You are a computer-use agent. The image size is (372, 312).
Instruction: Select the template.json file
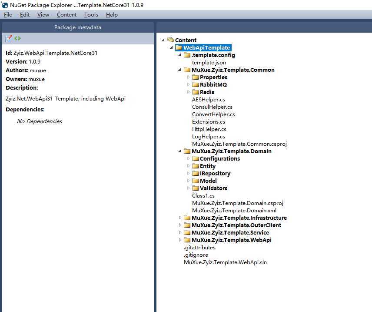click(209, 63)
